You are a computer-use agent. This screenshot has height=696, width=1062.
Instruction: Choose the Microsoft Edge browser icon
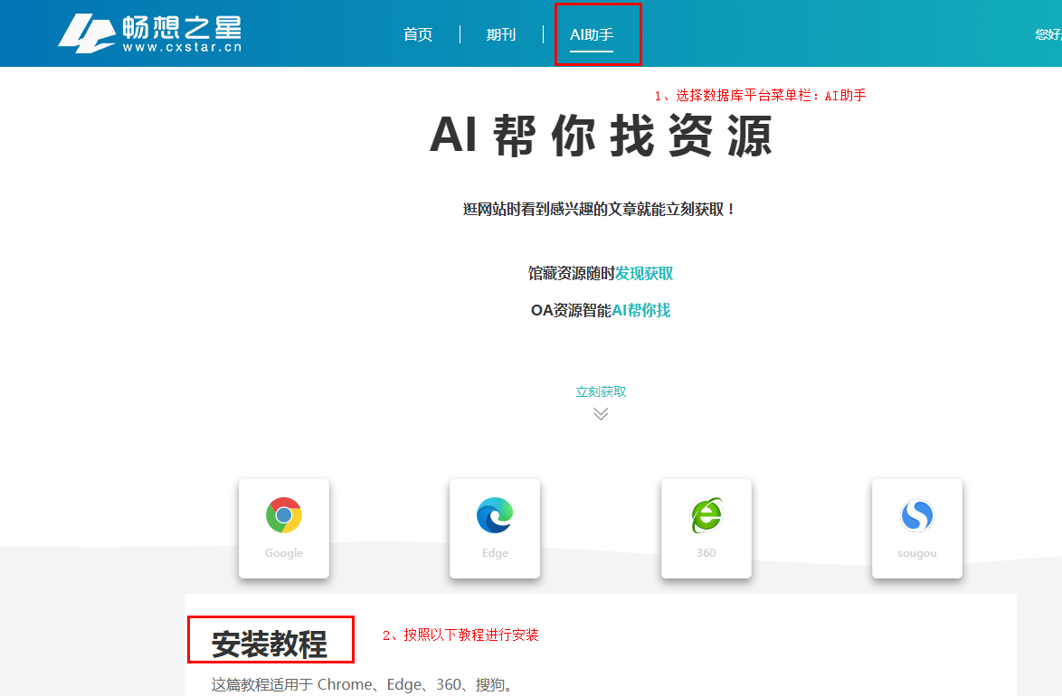(x=495, y=515)
